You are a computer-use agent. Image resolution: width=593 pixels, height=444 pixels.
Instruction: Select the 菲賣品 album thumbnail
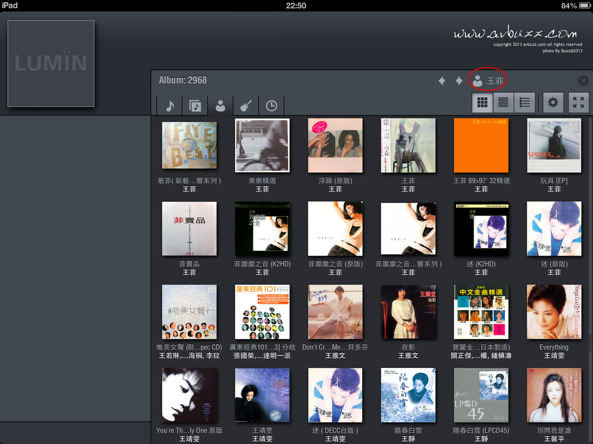pos(189,228)
